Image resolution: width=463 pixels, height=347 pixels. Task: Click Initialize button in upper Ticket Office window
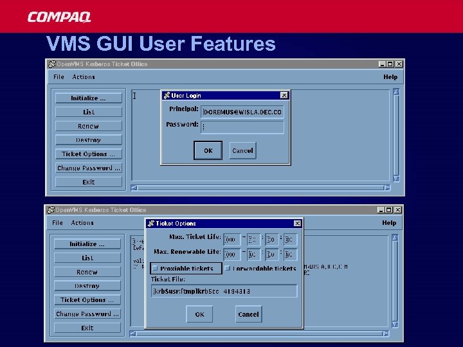click(88, 98)
